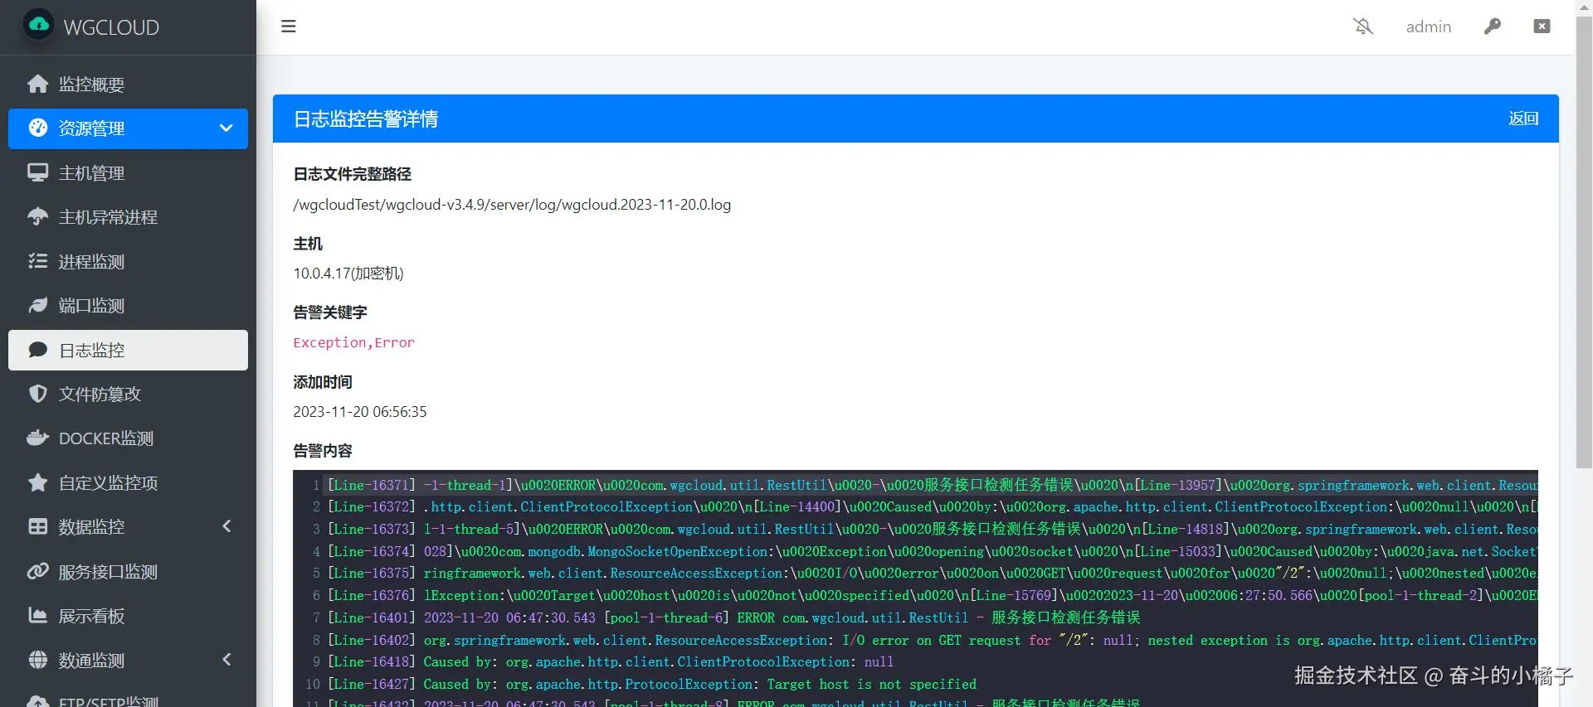Viewport: 1593px width, 707px height.
Task: Select 日志监控 menu item
Action: 128,350
